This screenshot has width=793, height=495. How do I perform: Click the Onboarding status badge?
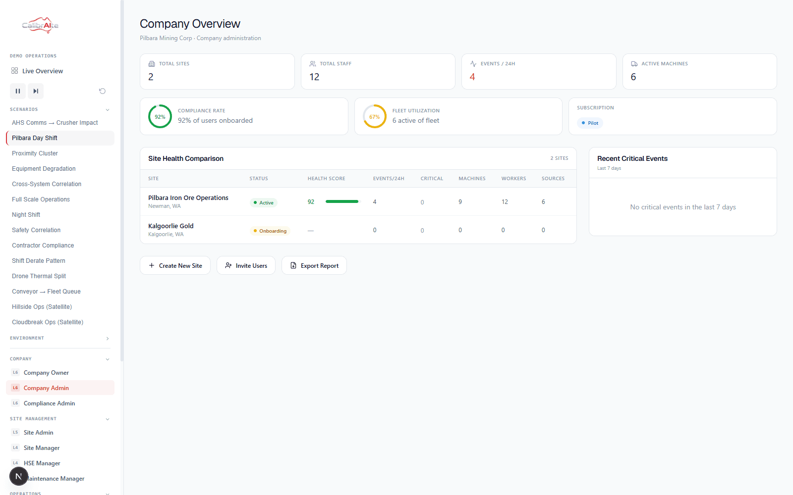[270, 231]
